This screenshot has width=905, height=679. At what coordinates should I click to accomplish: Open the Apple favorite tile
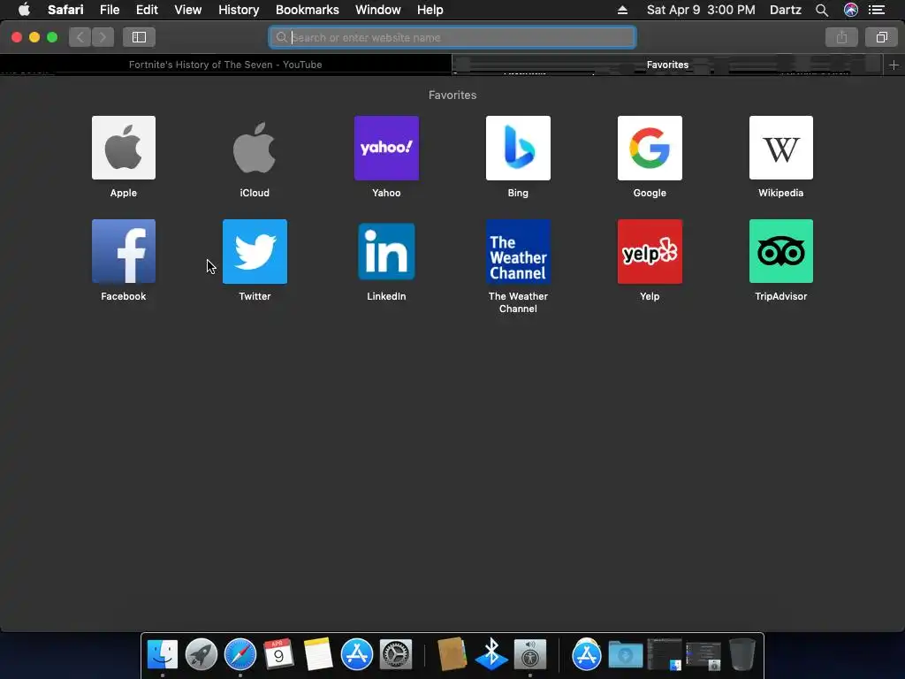click(x=124, y=148)
